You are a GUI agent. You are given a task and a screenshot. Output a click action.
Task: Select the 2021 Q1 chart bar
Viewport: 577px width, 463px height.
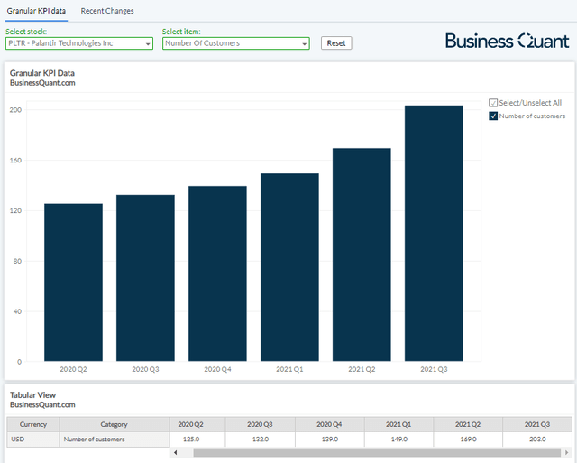pyautogui.click(x=289, y=267)
